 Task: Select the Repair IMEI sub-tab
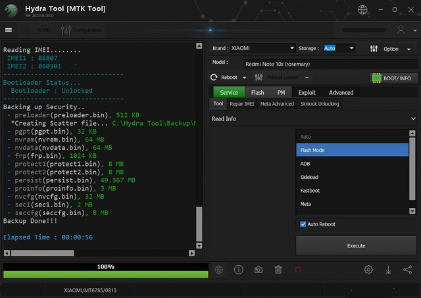tap(241, 104)
